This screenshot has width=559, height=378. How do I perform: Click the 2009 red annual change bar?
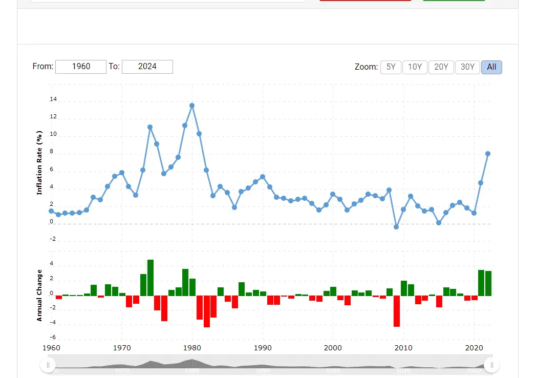397,311
